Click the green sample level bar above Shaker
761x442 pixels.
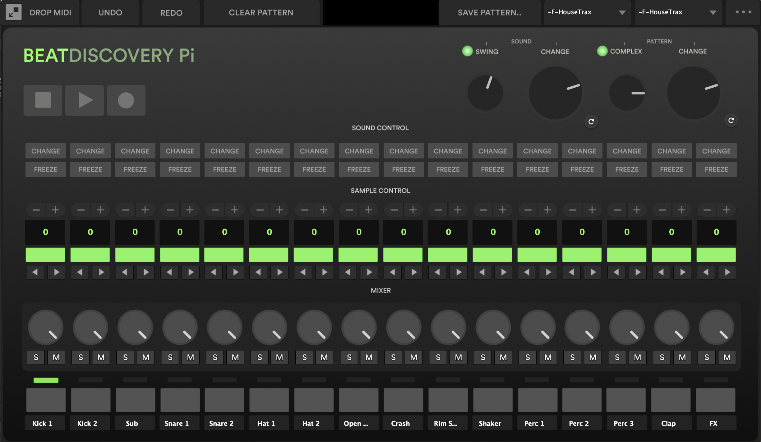492,255
